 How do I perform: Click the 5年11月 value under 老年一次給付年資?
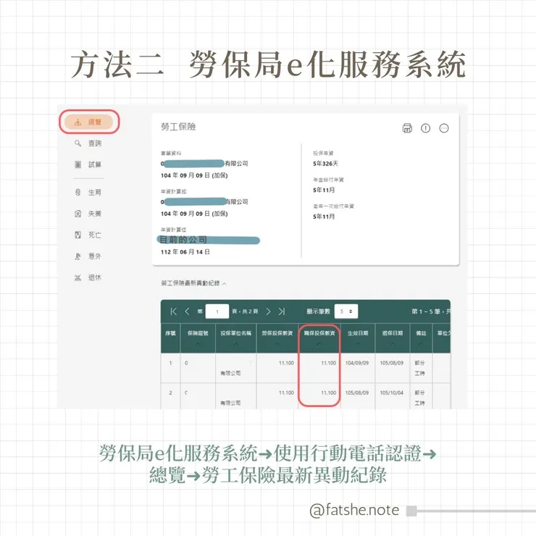324,217
